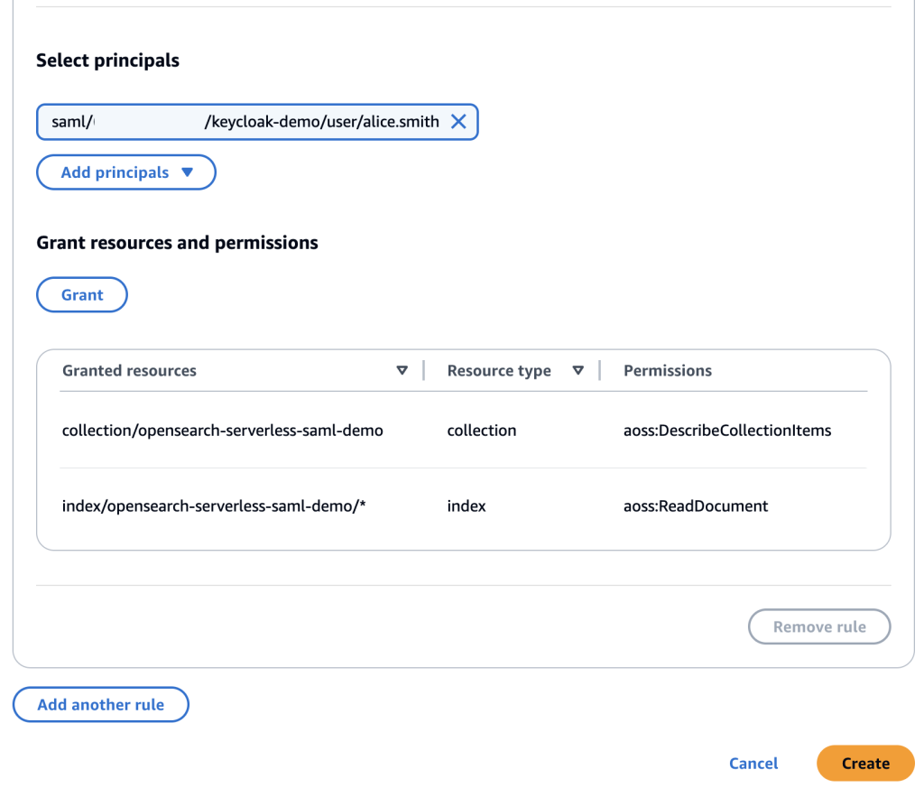Click the Add principals dropdown arrow
Image resolution: width=924 pixels, height=788 pixels.
pyautogui.click(x=188, y=172)
